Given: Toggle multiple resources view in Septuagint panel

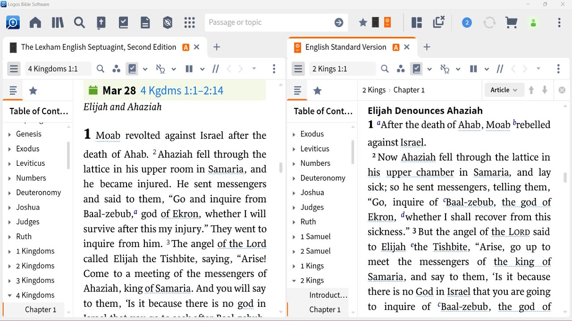Looking at the screenshot, I should click(189, 69).
